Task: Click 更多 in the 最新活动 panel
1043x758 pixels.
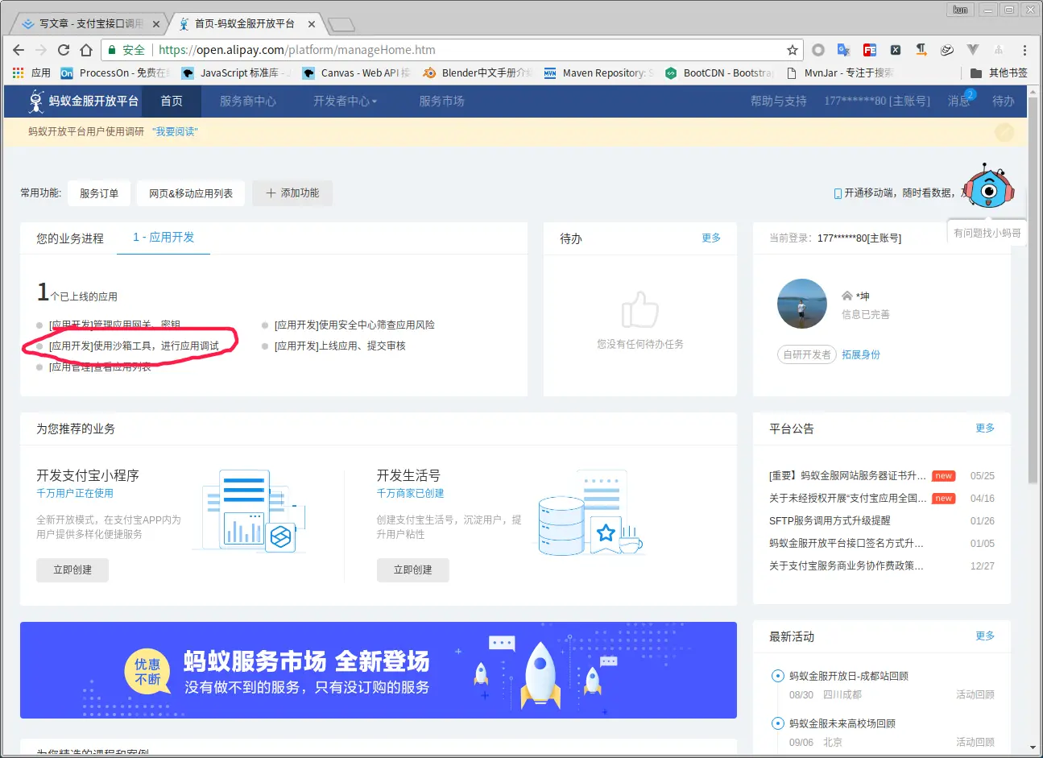Action: point(985,636)
